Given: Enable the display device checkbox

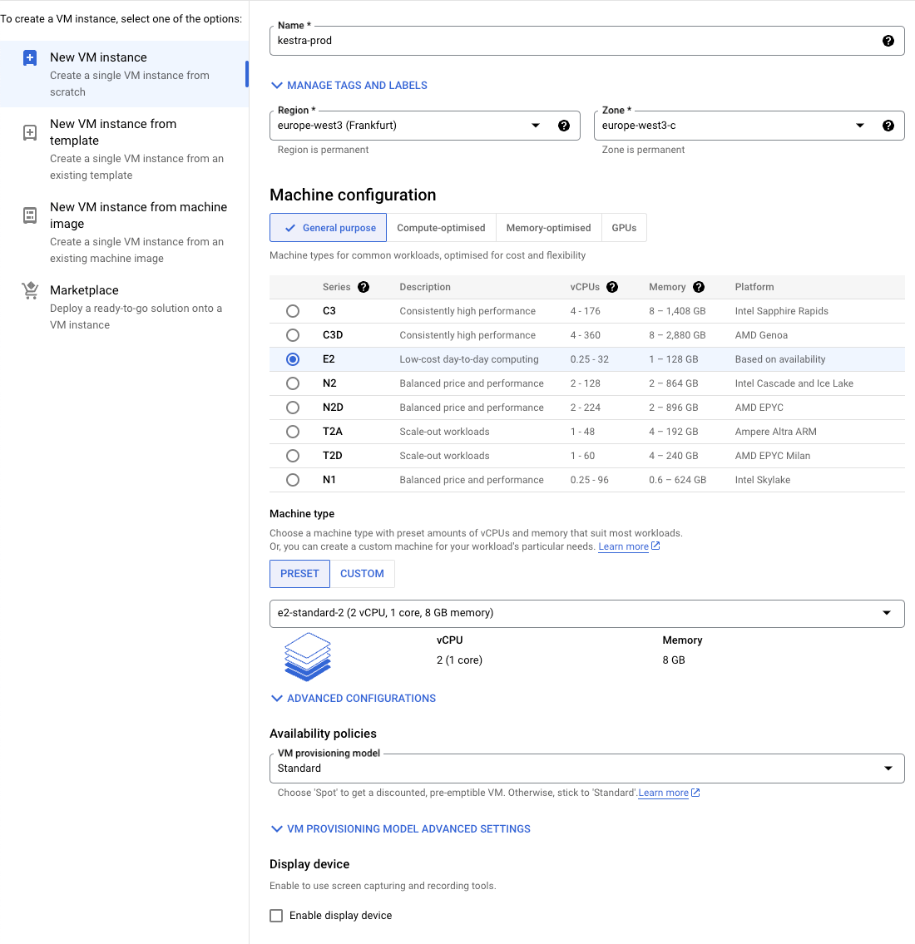Looking at the screenshot, I should pyautogui.click(x=275, y=915).
